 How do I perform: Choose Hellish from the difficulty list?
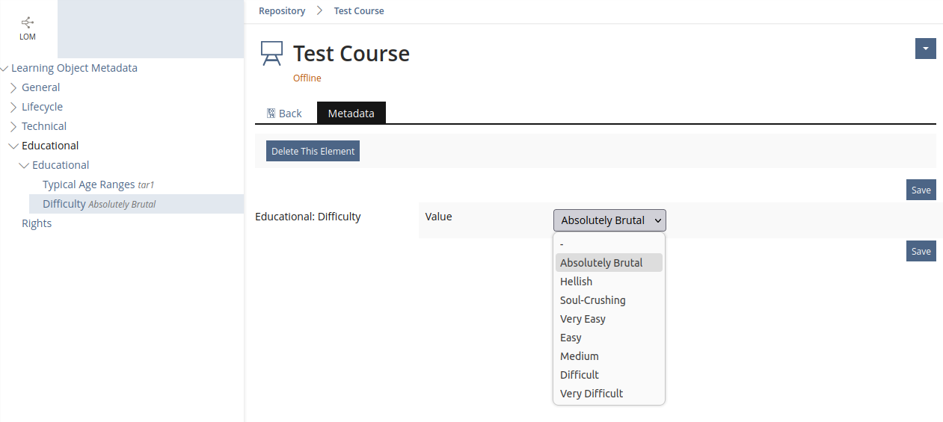pos(576,282)
